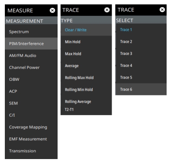Open EMF Measurement option
The width and height of the screenshot is (171, 163).
click(x=31, y=139)
